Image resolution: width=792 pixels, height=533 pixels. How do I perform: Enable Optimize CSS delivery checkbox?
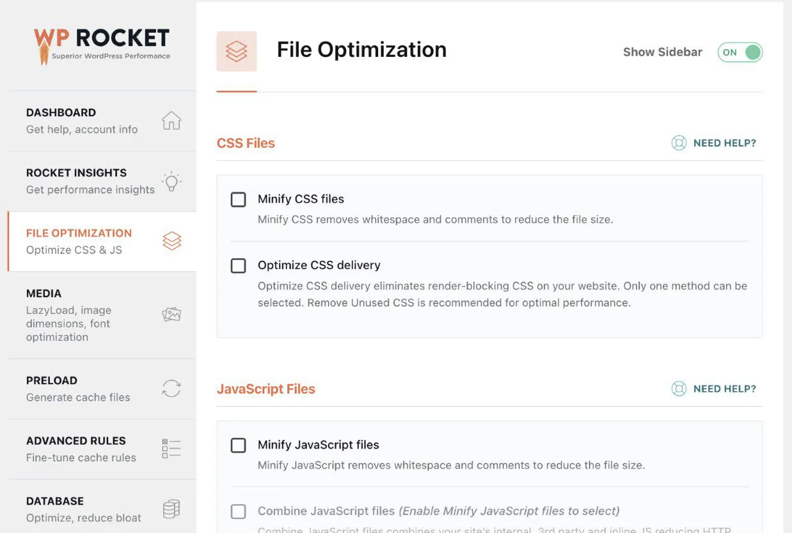pyautogui.click(x=238, y=265)
